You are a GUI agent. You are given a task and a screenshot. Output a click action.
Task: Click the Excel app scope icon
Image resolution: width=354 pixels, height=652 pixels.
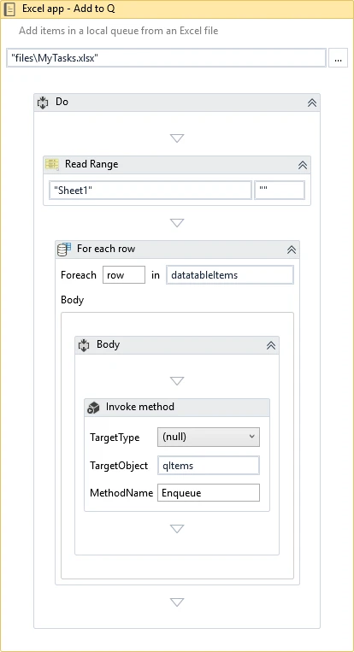[x=9, y=9]
